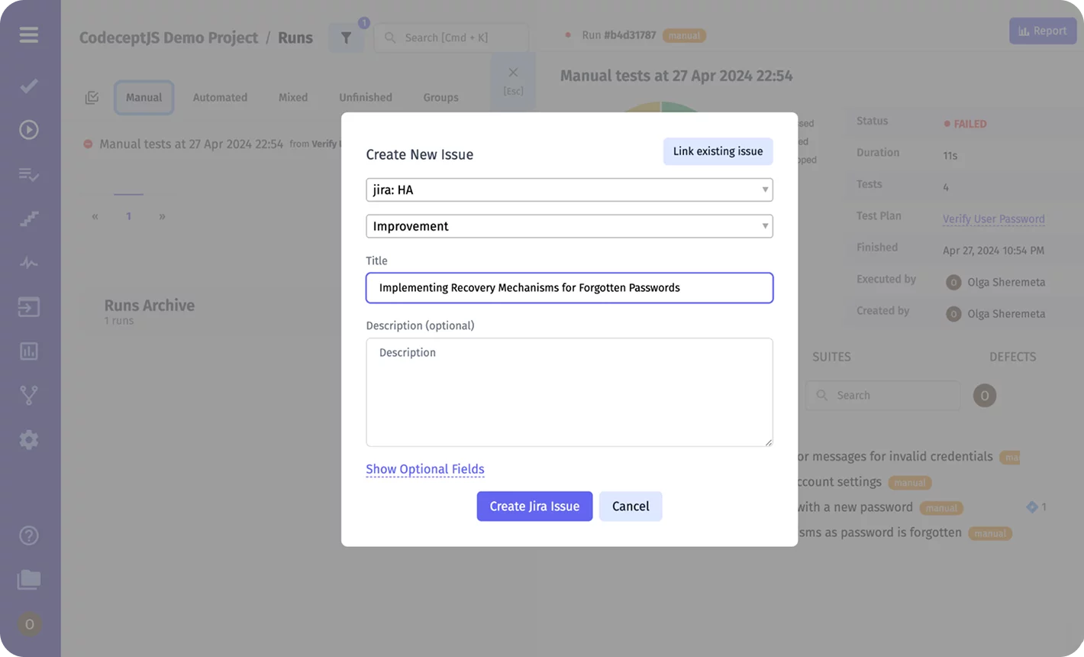Open the hamburger menu in sidebar
Screen dimensions: 1084x657
(x=29, y=35)
